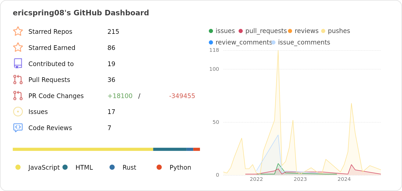Click the HTML language label
This screenshot has width=402, height=191.
[x=84, y=168]
